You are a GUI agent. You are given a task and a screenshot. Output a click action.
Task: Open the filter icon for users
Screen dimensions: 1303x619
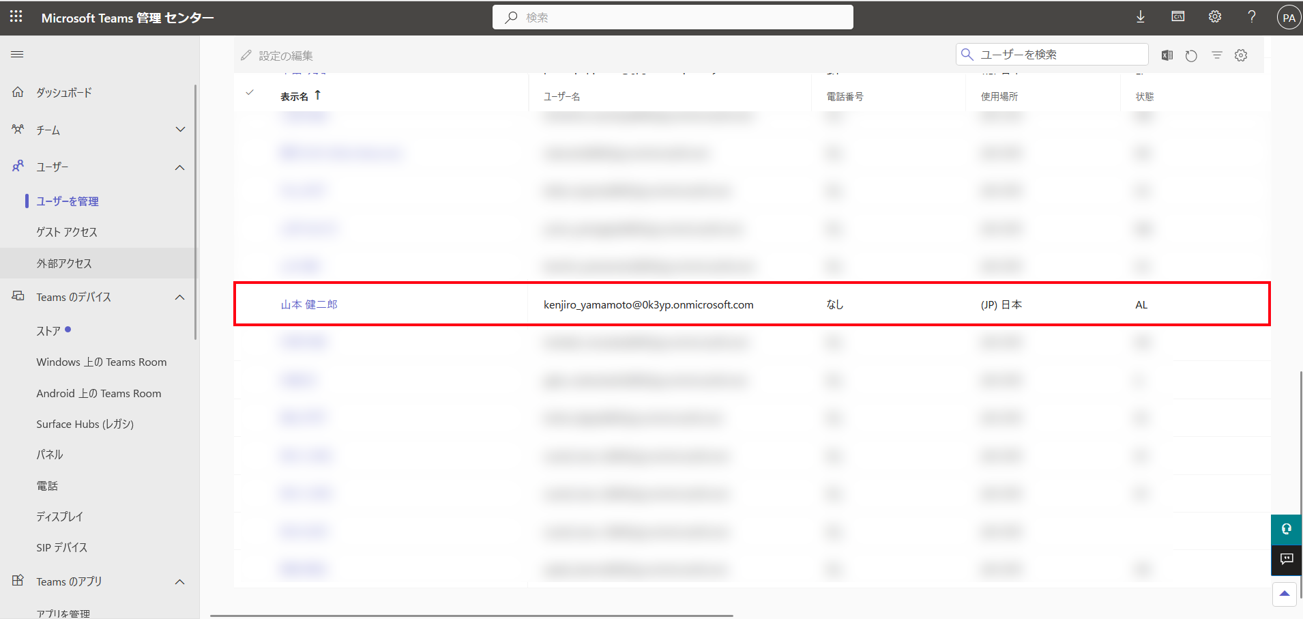click(1216, 55)
